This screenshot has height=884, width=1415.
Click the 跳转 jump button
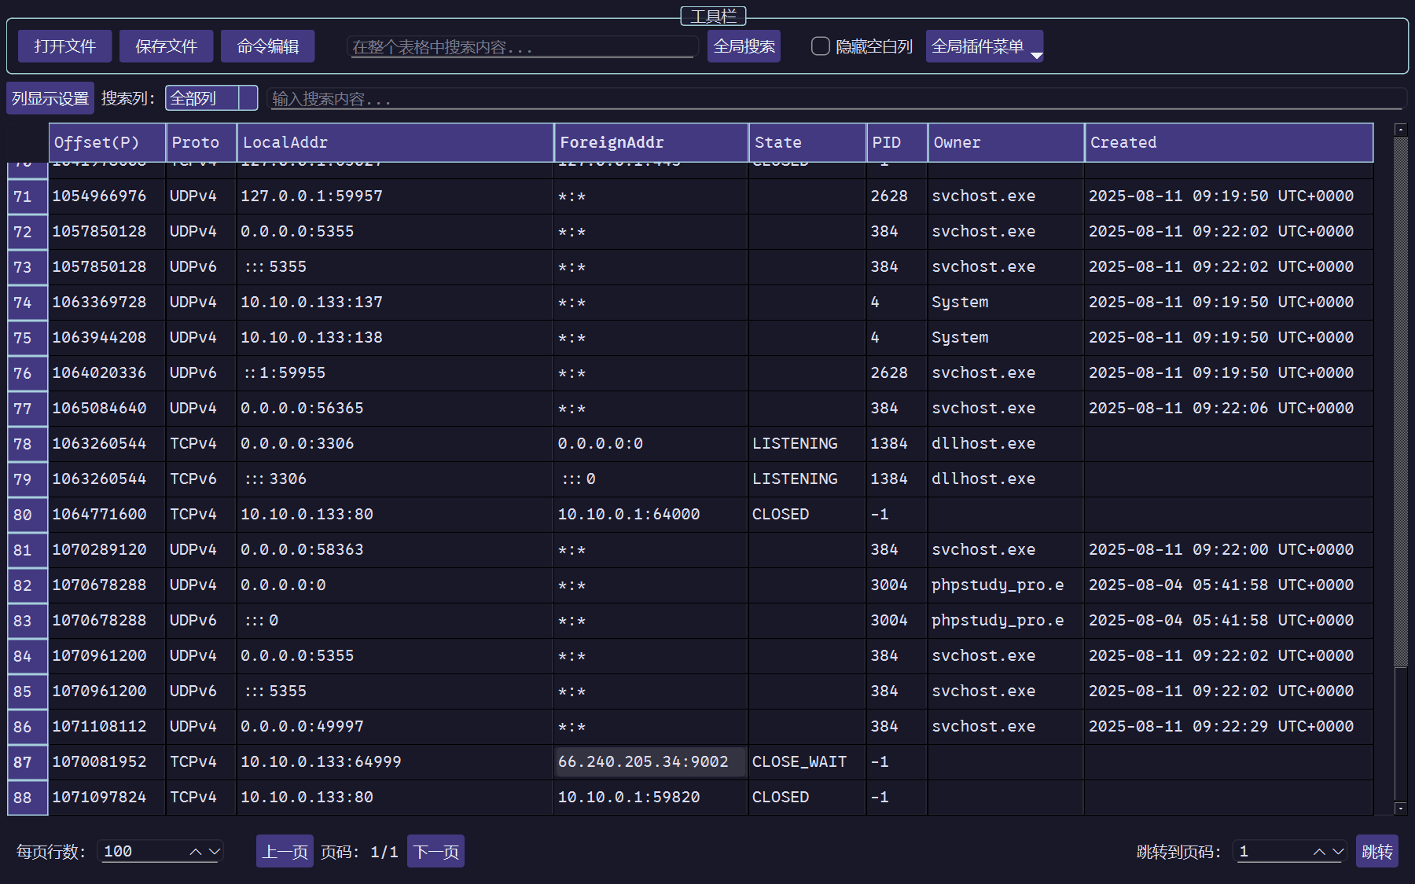(x=1376, y=851)
